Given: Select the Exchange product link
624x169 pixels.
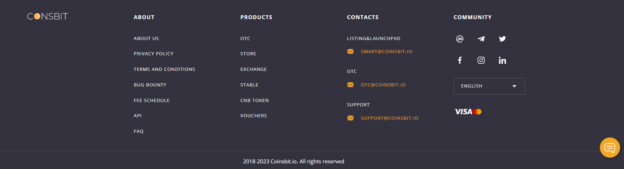Looking at the screenshot, I should pyautogui.click(x=253, y=69).
